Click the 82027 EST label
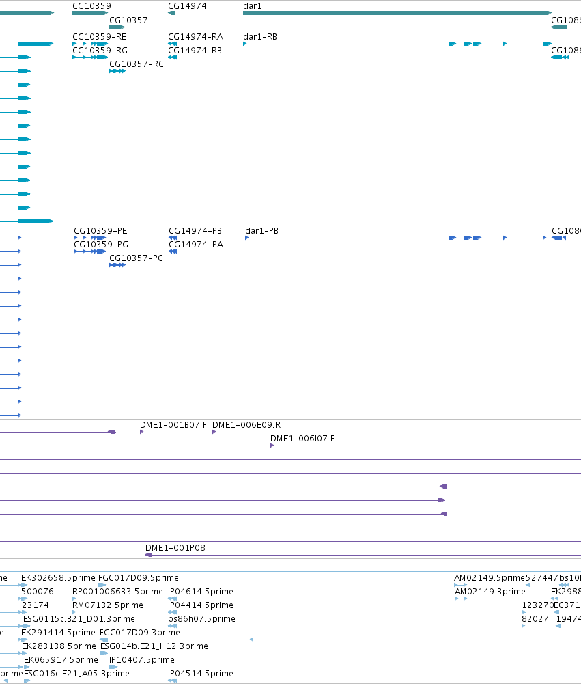 [x=535, y=619]
